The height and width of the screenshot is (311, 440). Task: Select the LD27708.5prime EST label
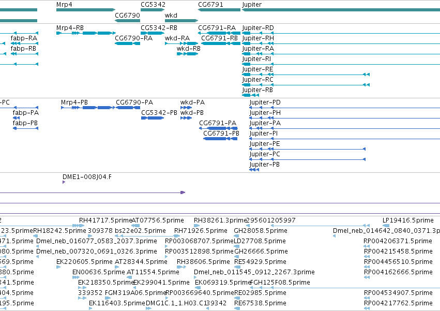pyautogui.click(x=260, y=241)
